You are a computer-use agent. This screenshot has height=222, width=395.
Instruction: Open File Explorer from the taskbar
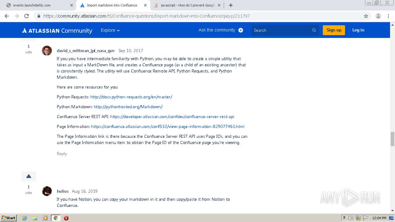click(35, 218)
